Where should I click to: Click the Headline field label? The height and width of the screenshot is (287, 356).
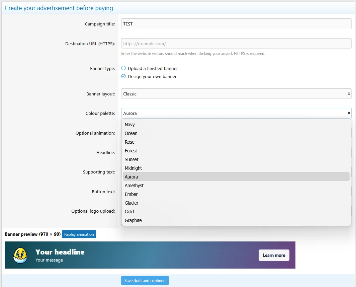[x=106, y=152]
